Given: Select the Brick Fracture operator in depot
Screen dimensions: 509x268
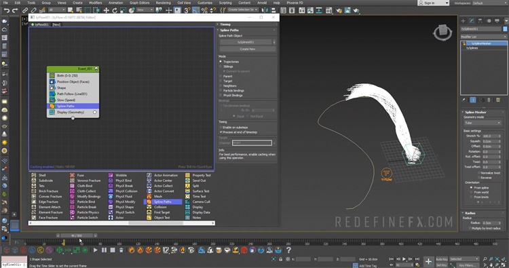Looking at the screenshot, I should pyautogui.click(x=45, y=191).
